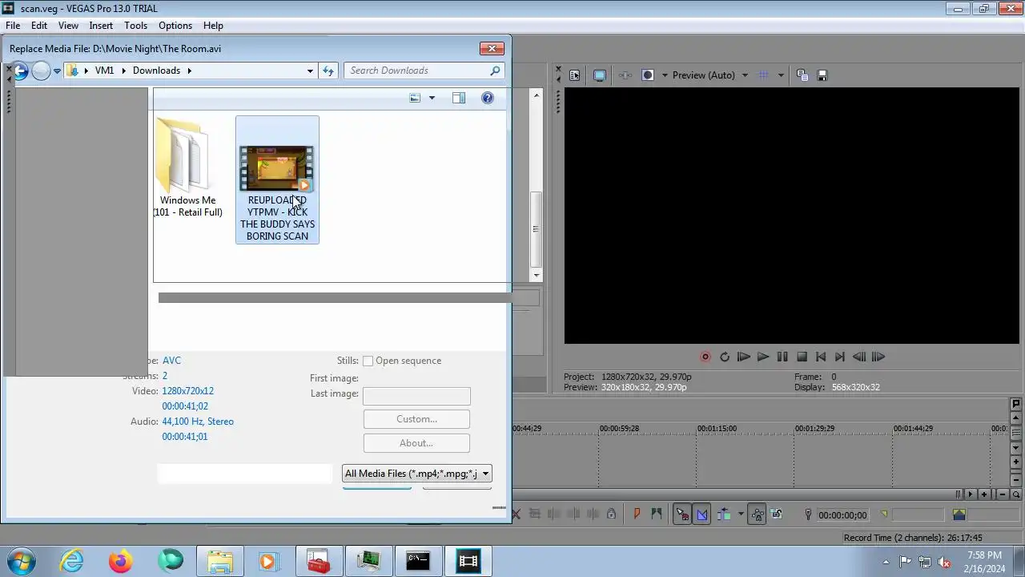Expand arrow after Downloads in path
Viewport: 1025px width, 577px height.
(x=190, y=71)
